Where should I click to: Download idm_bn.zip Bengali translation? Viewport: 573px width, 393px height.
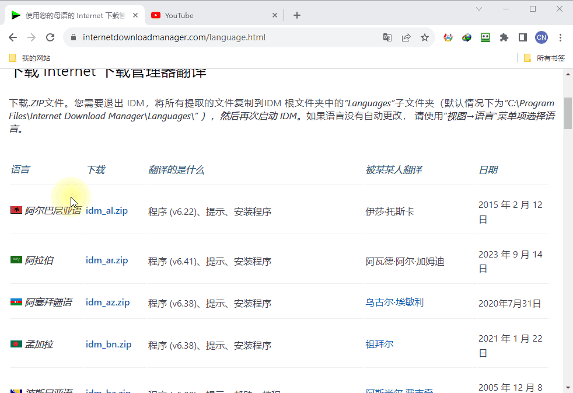coord(109,345)
